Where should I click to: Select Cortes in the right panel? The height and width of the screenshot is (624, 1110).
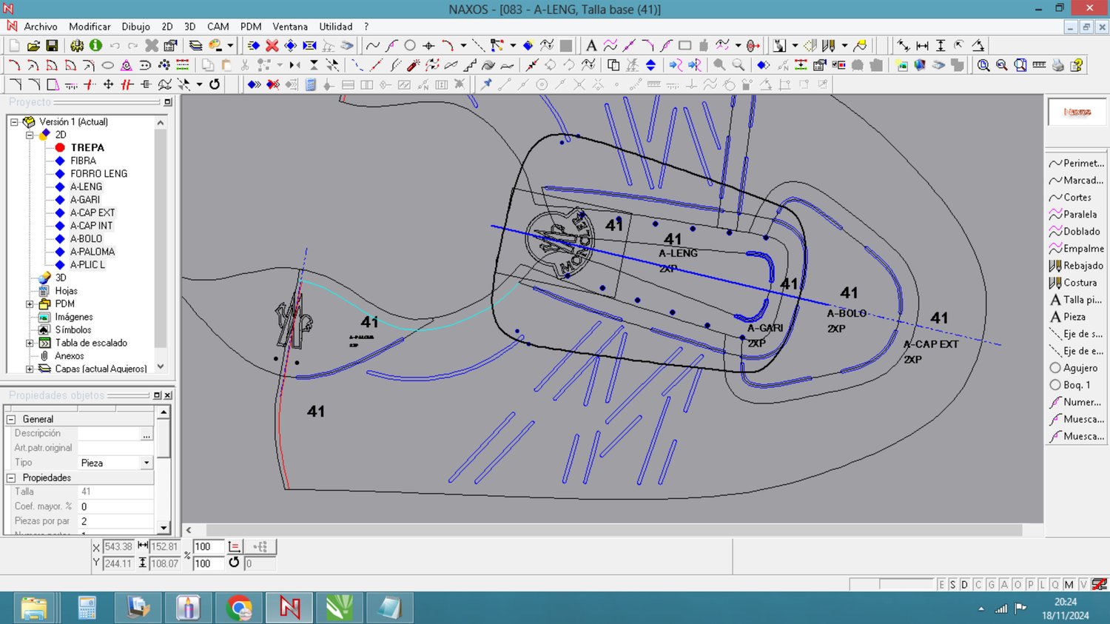point(1076,198)
